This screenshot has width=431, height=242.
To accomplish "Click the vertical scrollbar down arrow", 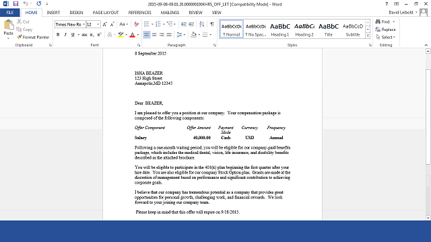I will tap(428, 218).
